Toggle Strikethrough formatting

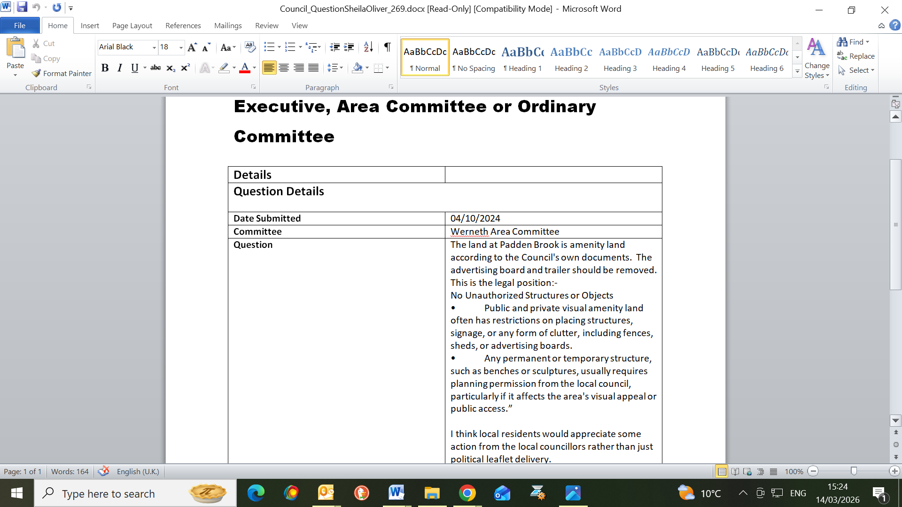click(156, 68)
